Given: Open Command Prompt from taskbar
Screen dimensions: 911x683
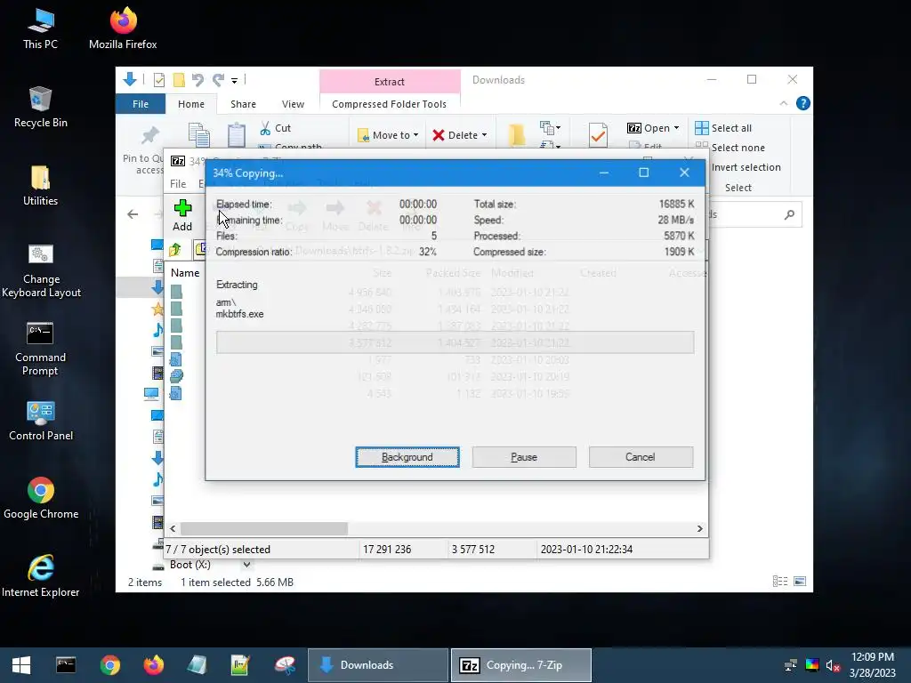Looking at the screenshot, I should coord(66,665).
